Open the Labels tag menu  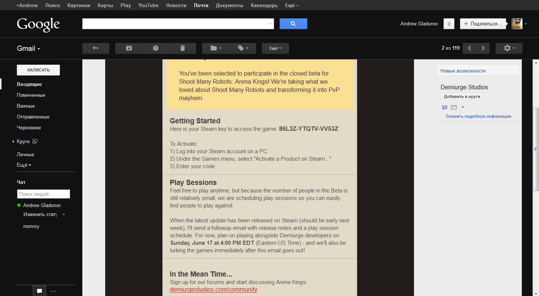243,48
